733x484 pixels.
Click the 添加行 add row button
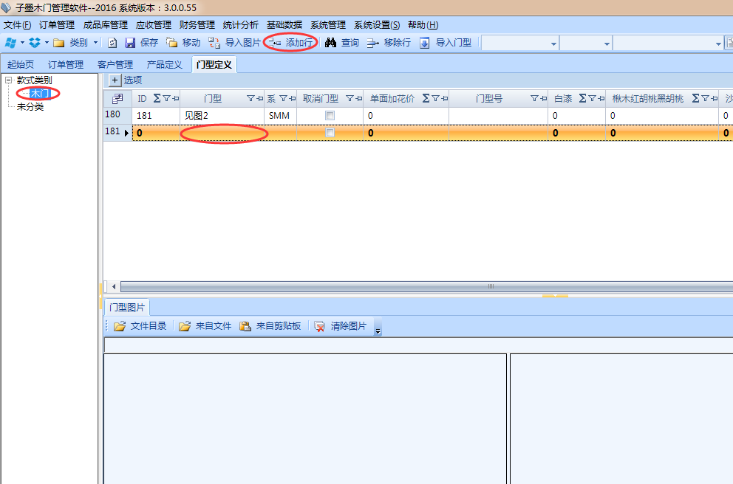[x=292, y=43]
